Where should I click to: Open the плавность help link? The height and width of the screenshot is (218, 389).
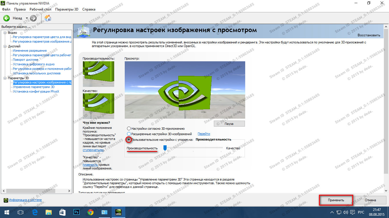click(90, 165)
